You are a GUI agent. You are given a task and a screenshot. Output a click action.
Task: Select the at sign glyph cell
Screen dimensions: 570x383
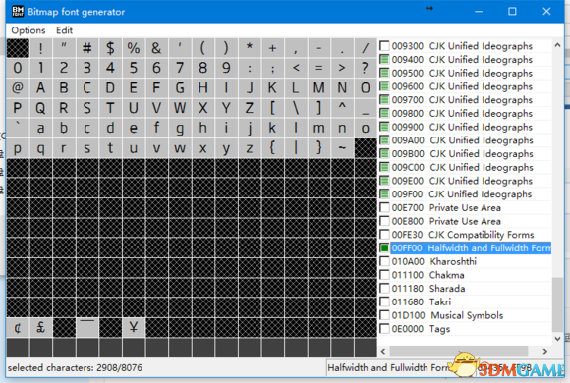pos(18,88)
